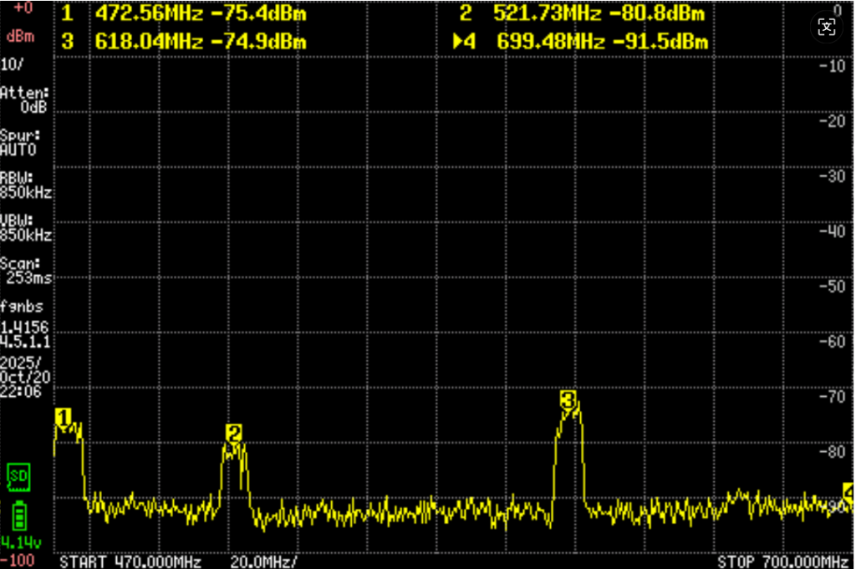Select marker 1 flag on the trace

coord(64,416)
